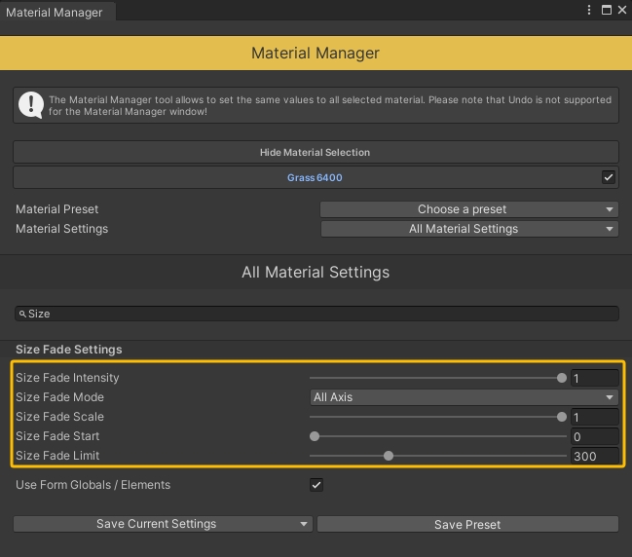The height and width of the screenshot is (557, 632).
Task: Click the search magnifier icon
Action: click(22, 314)
